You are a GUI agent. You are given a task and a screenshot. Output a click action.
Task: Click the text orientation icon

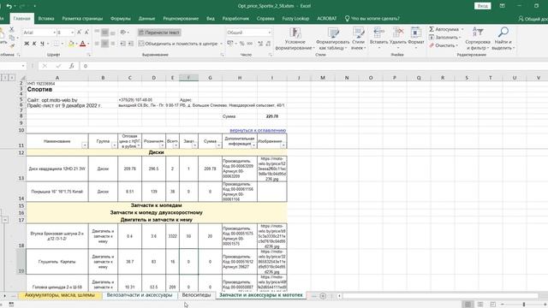123,33
